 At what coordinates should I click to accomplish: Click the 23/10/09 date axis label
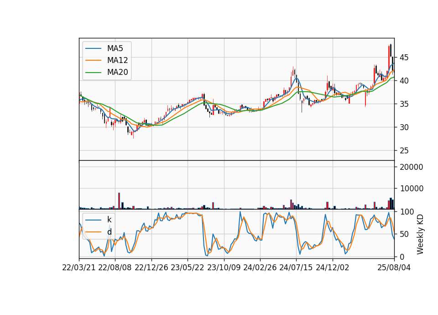click(224, 268)
